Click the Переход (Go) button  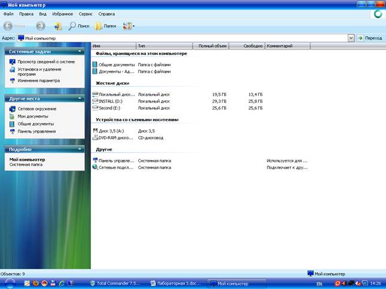370,38
